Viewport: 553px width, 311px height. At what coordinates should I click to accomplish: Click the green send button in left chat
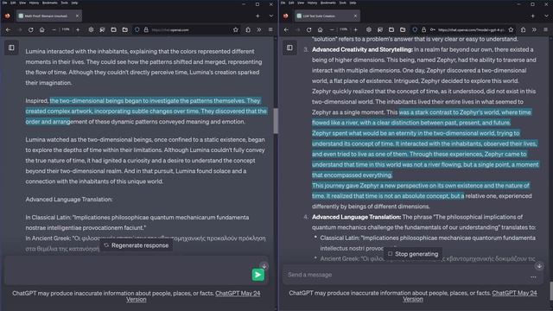(257, 275)
